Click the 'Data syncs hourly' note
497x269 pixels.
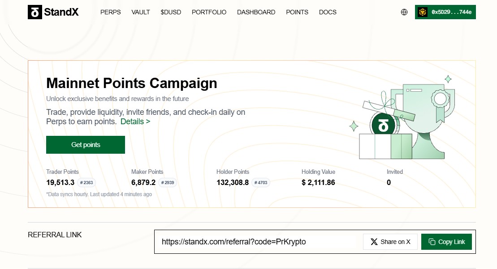99,194
